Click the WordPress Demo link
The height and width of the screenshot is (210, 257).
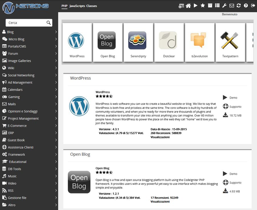(233, 98)
